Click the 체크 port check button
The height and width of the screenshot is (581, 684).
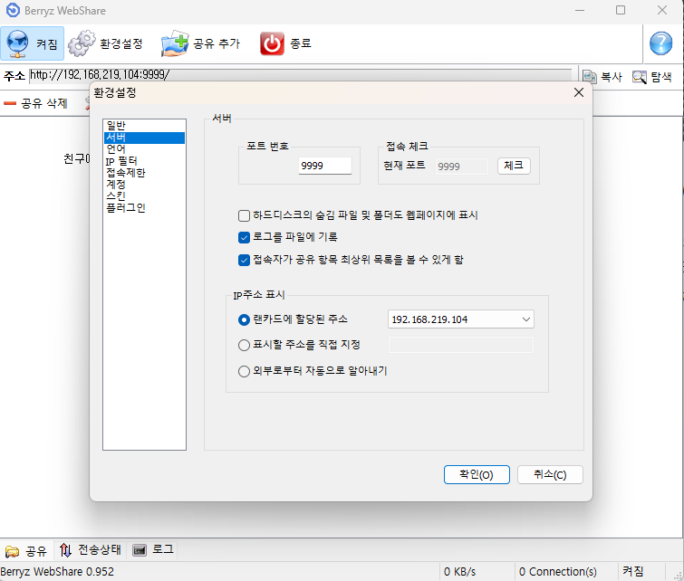tap(514, 166)
